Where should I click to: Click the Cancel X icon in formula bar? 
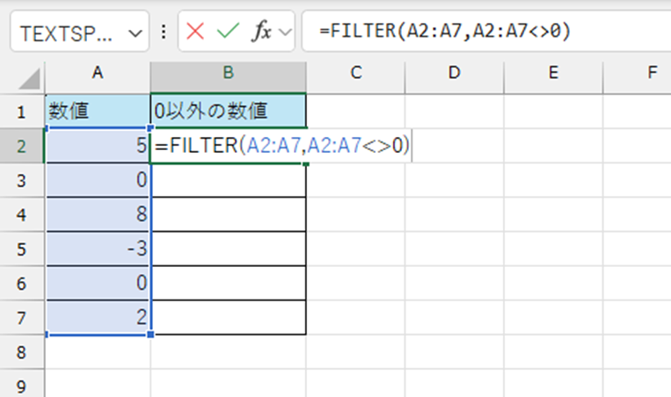click(195, 32)
